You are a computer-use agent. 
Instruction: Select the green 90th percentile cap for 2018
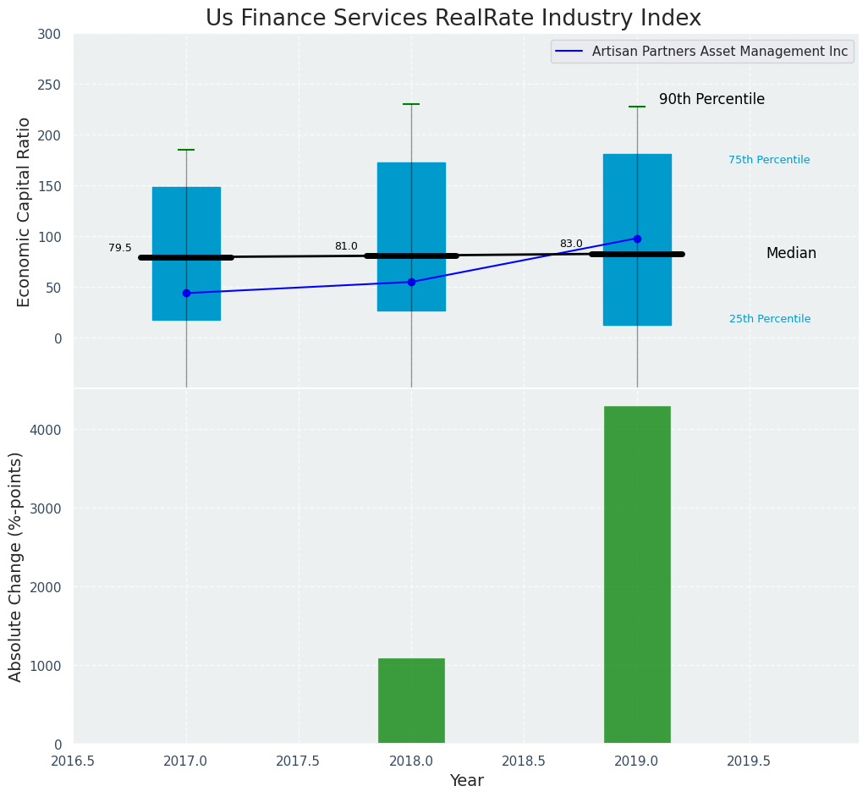(411, 104)
